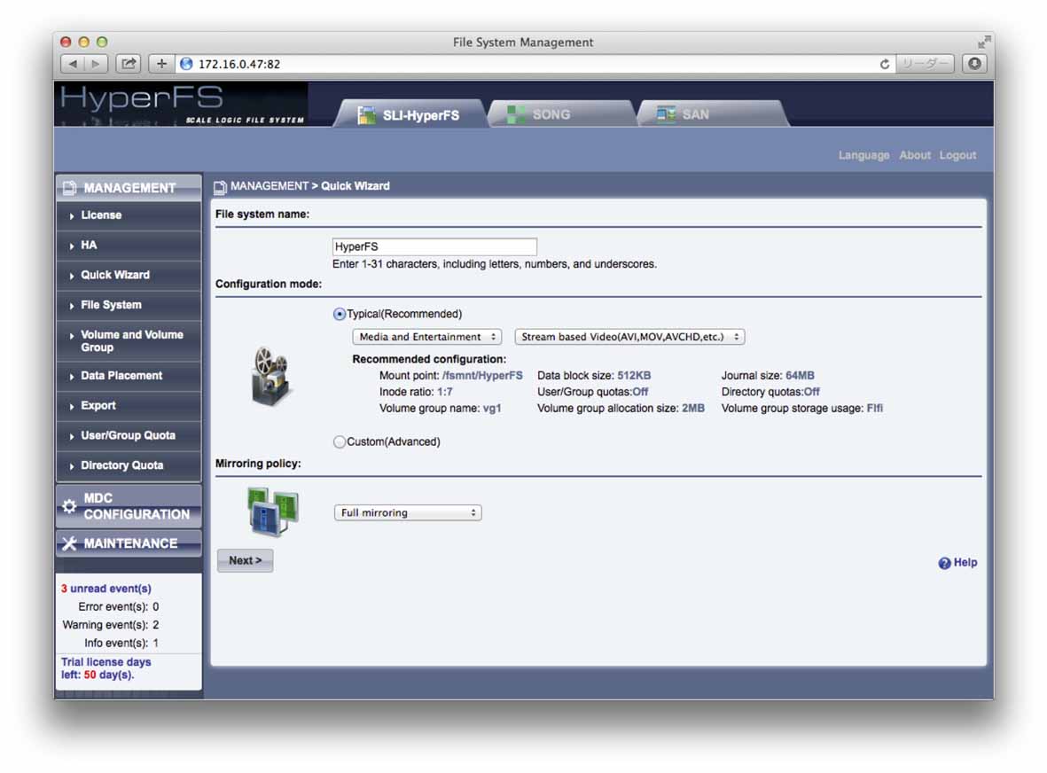Open HA in the sidebar

tap(129, 245)
